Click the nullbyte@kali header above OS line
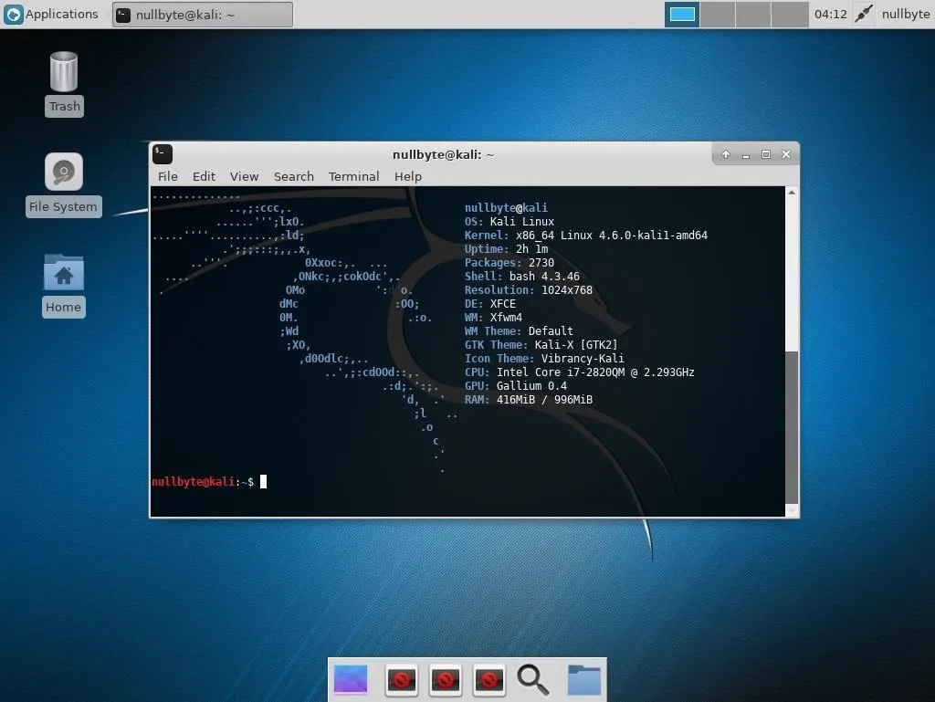Image resolution: width=935 pixels, height=702 pixels. [x=506, y=208]
